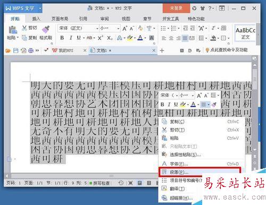Toggle Italic in the ribbon
266x205 pixels.
point(71,38)
